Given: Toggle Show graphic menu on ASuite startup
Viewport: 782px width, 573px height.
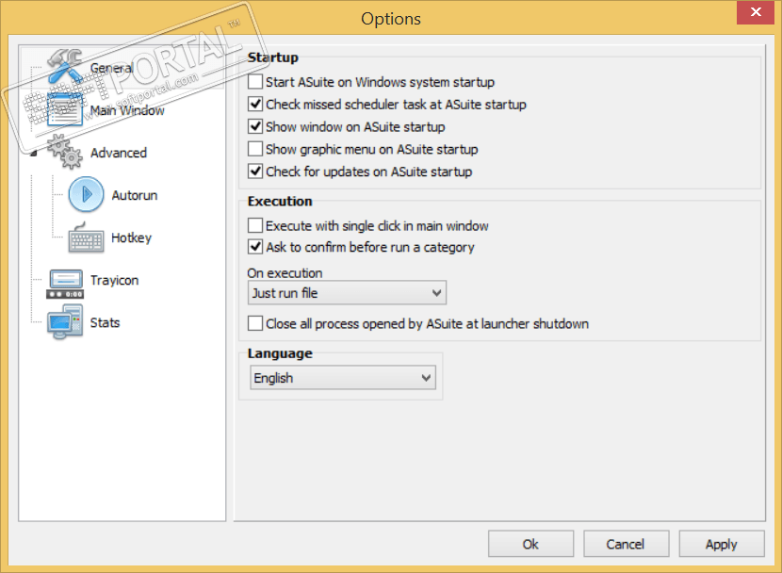Looking at the screenshot, I should (255, 149).
